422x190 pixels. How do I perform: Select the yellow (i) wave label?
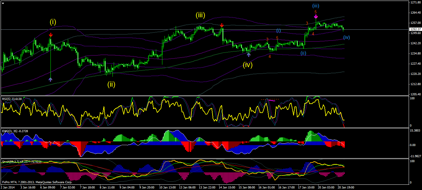(x=53, y=22)
